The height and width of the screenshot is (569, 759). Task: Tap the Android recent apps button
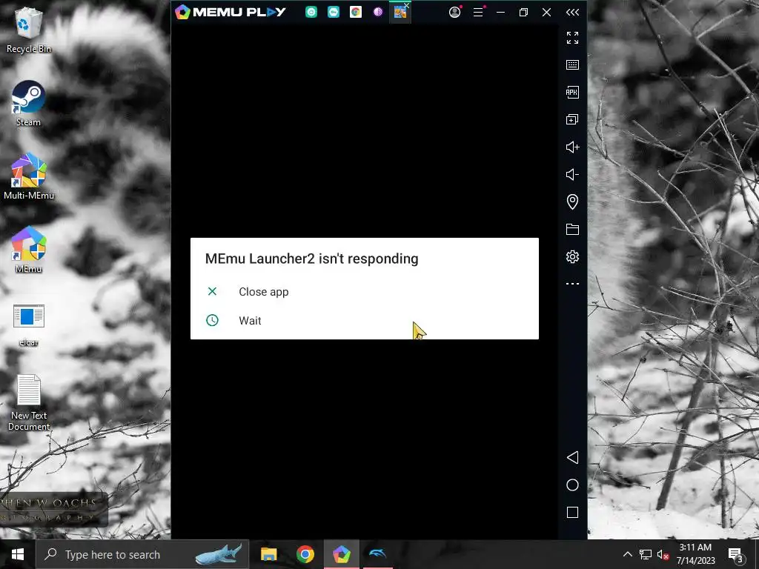pyautogui.click(x=573, y=513)
